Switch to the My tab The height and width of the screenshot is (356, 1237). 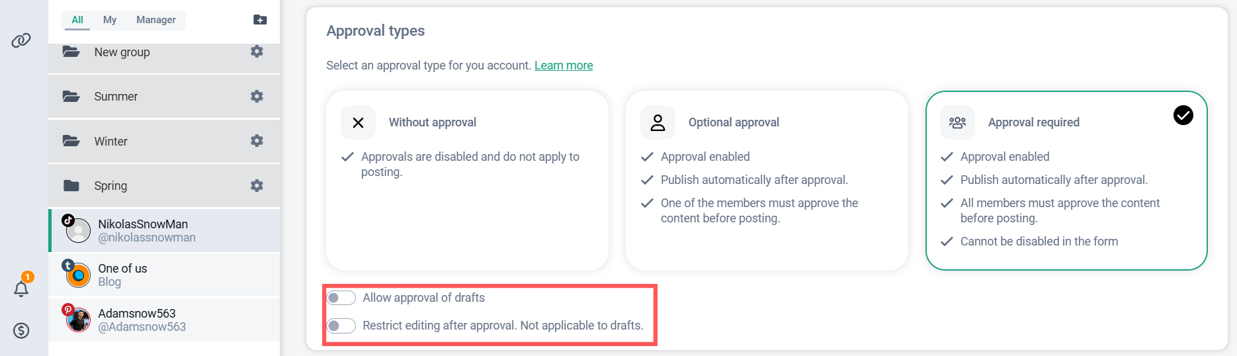110,20
